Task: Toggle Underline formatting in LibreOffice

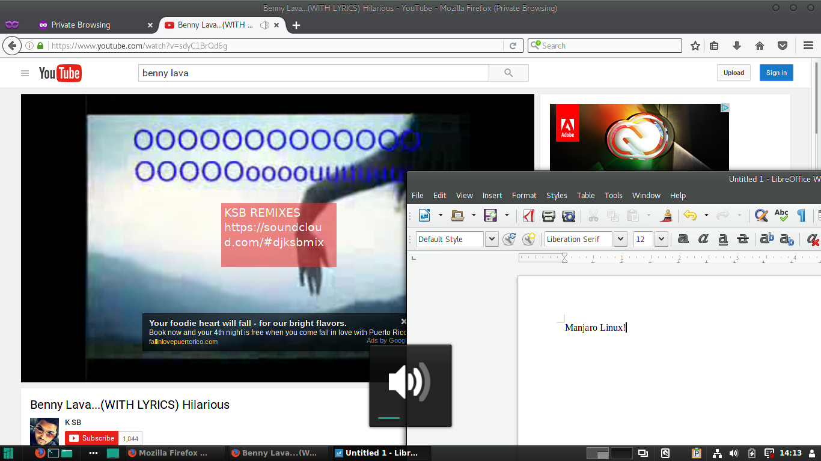Action: 723,239
